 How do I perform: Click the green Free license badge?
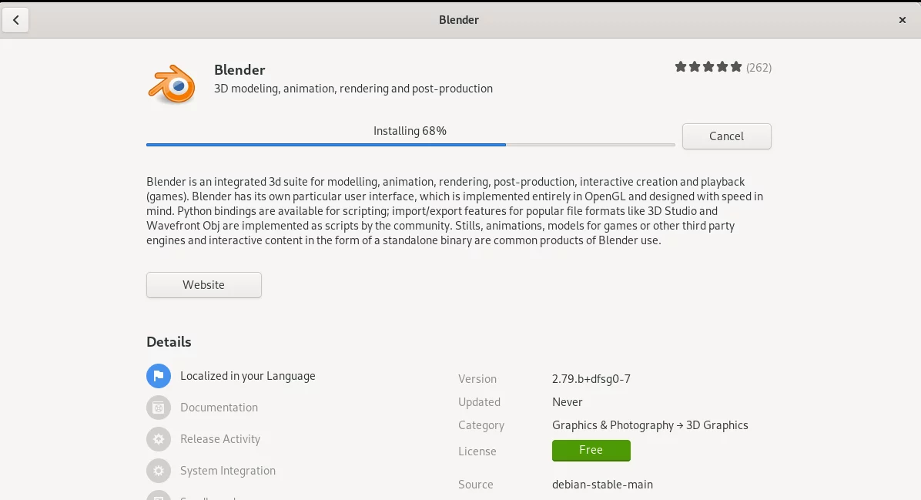pos(591,450)
